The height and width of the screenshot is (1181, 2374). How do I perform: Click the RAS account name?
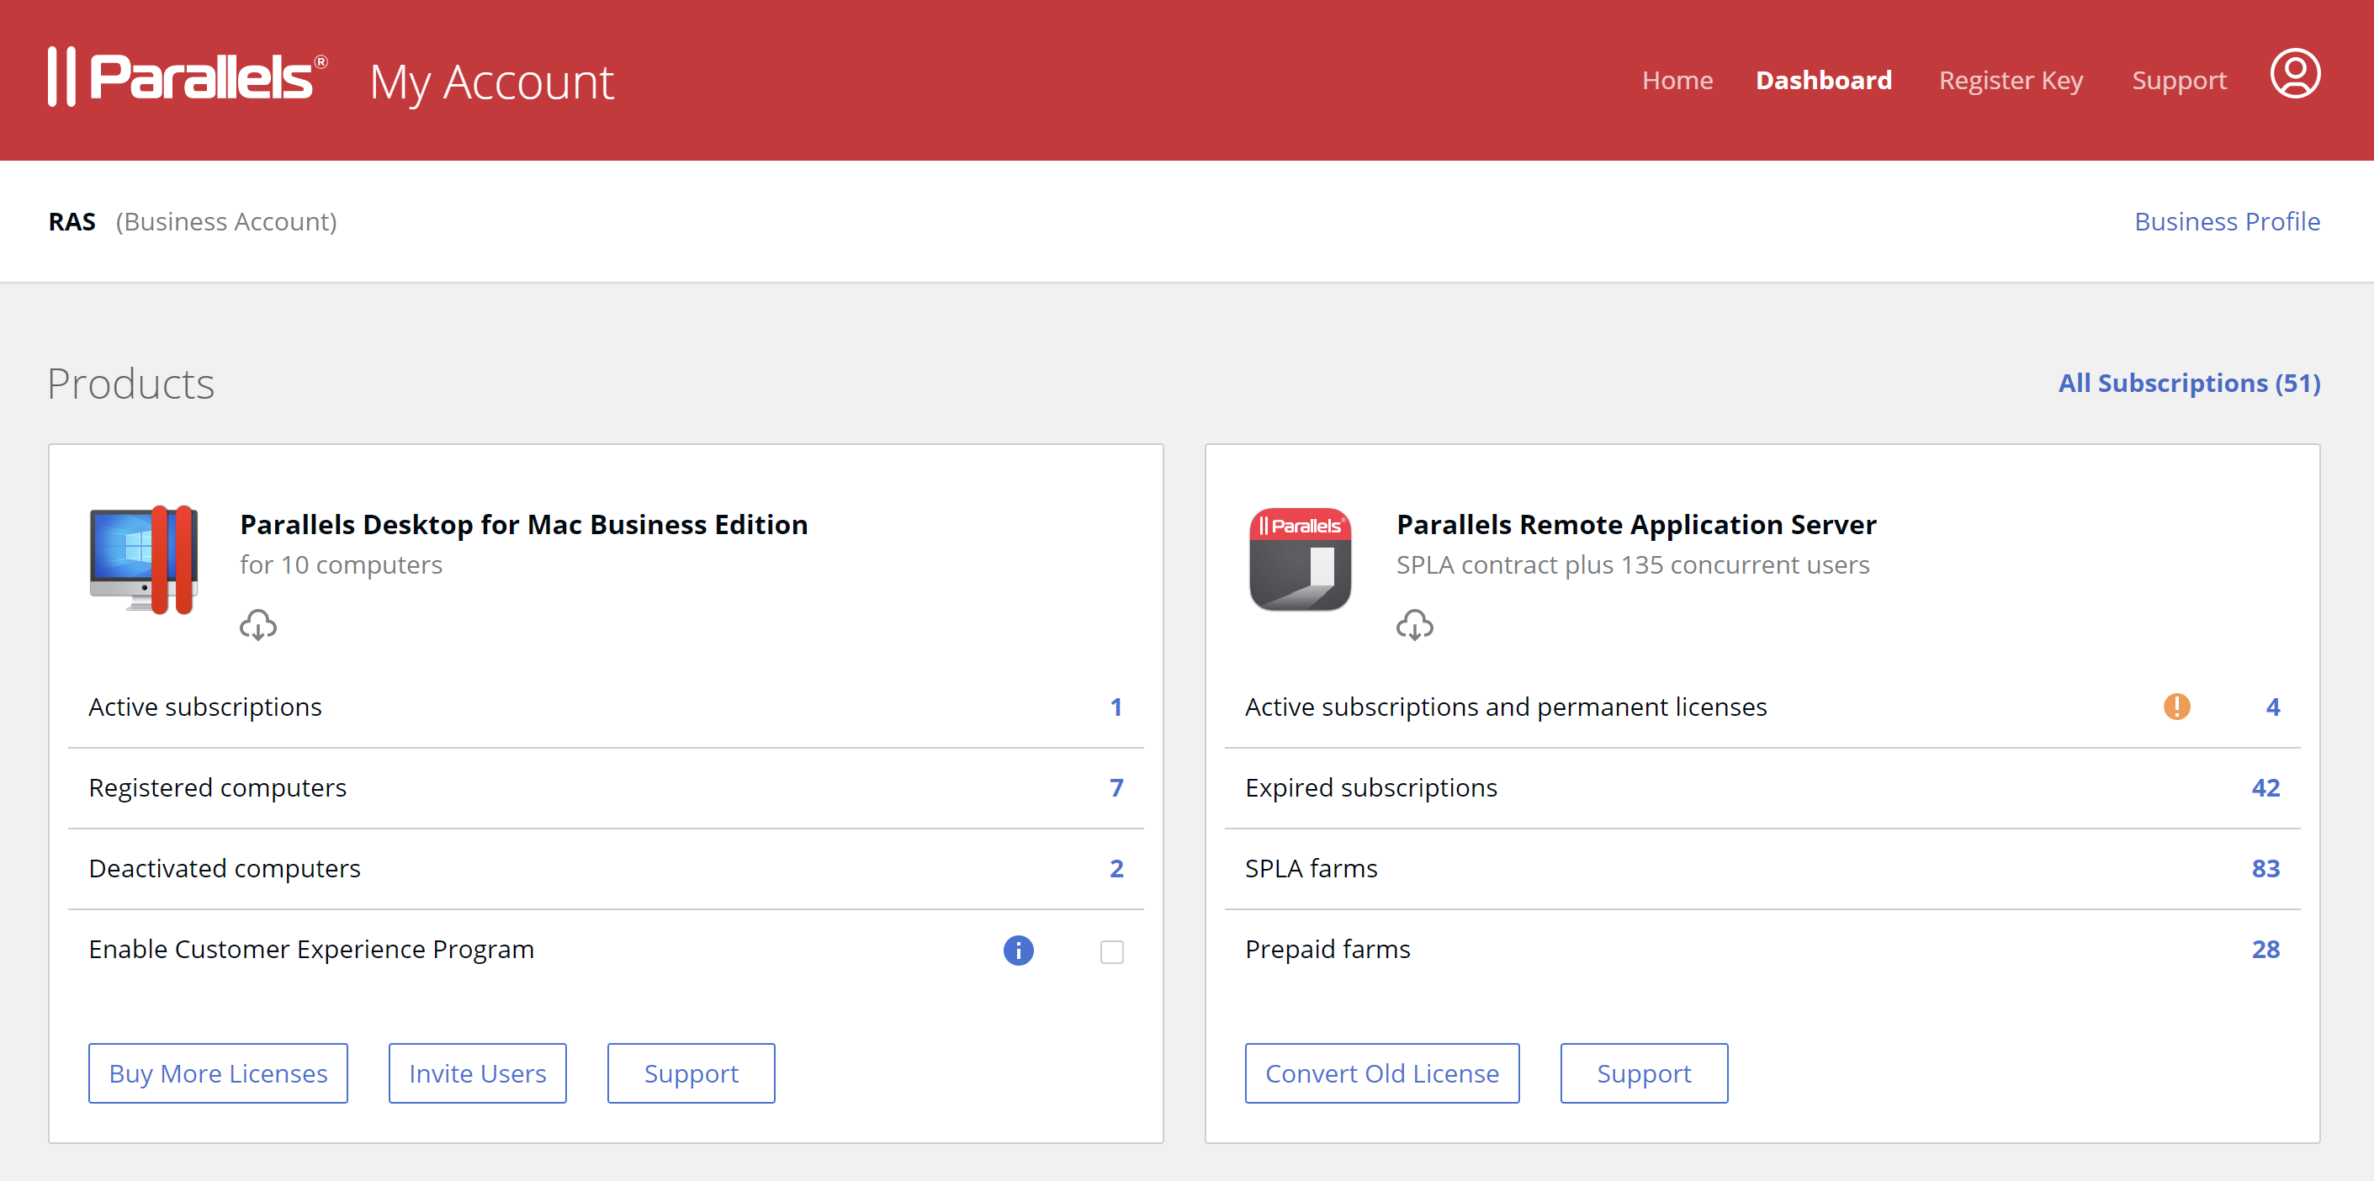[x=72, y=222]
